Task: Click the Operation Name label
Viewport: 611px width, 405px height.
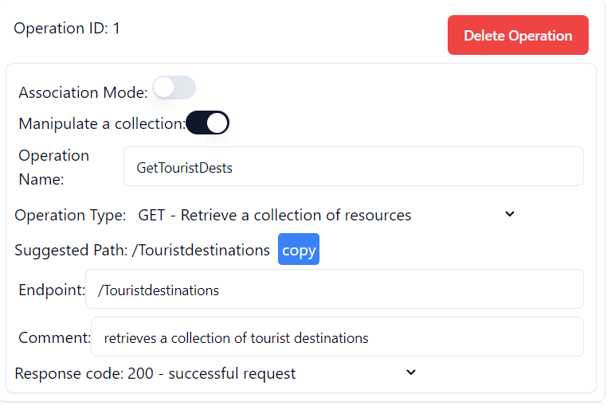Action: pyautogui.click(x=54, y=167)
